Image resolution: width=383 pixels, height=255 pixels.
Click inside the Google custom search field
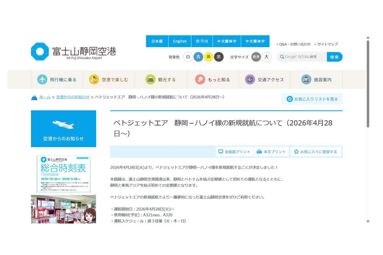(x=301, y=57)
